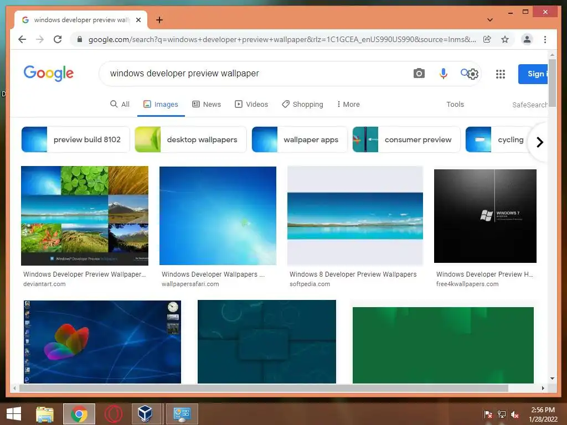Open the Chrome three-dot menu
This screenshot has height=425, width=567.
click(x=545, y=39)
